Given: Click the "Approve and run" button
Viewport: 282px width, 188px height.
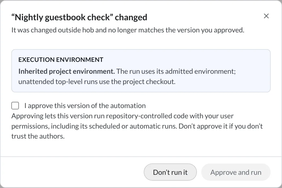Looking at the screenshot, I should (236, 172).
